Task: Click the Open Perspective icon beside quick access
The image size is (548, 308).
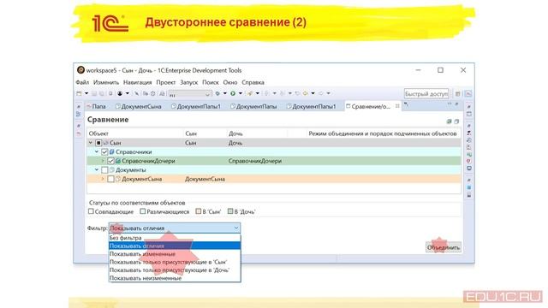Action: (x=457, y=93)
